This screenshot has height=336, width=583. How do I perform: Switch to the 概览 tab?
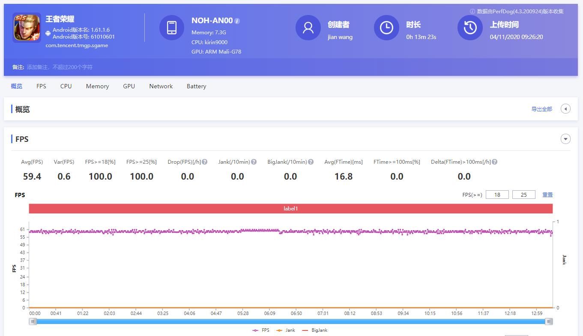click(17, 86)
